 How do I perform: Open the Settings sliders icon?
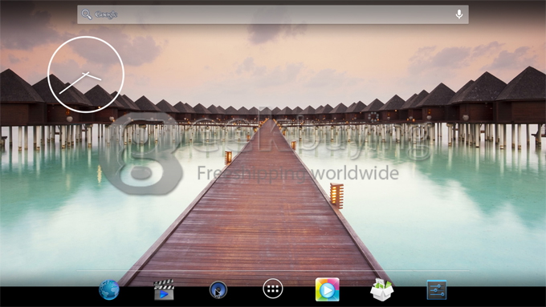[x=437, y=289]
